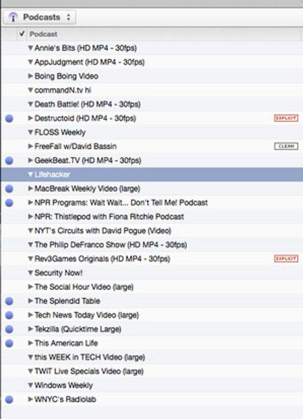This screenshot has width=303, height=419.
Task: Collapse the Death Battle! podcast
Action: tap(30, 104)
